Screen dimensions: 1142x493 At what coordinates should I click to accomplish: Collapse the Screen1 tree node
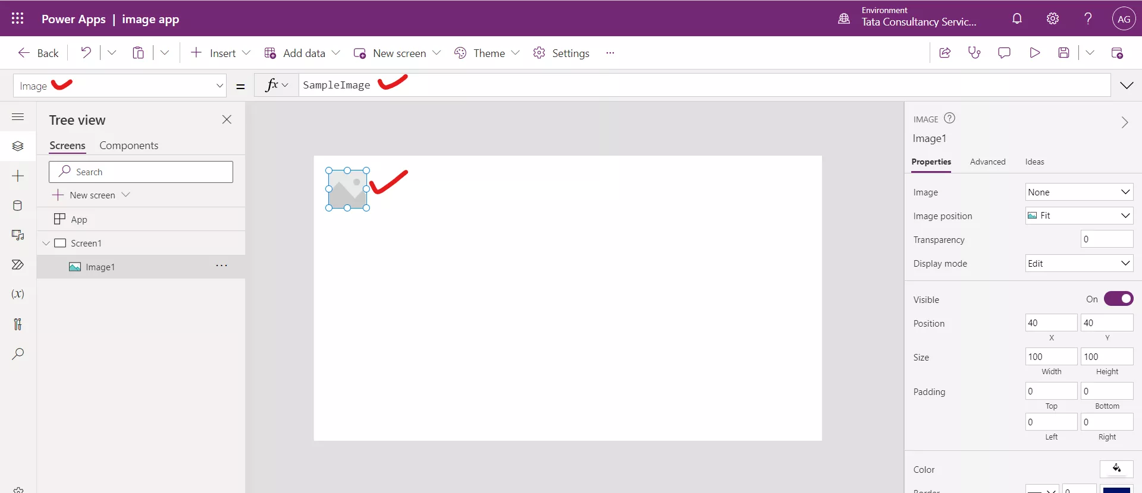point(46,243)
